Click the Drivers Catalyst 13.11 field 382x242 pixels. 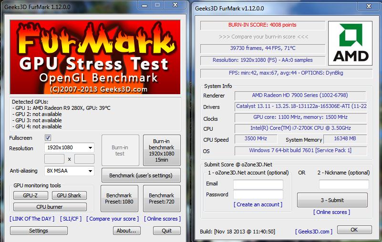[x=300, y=106]
